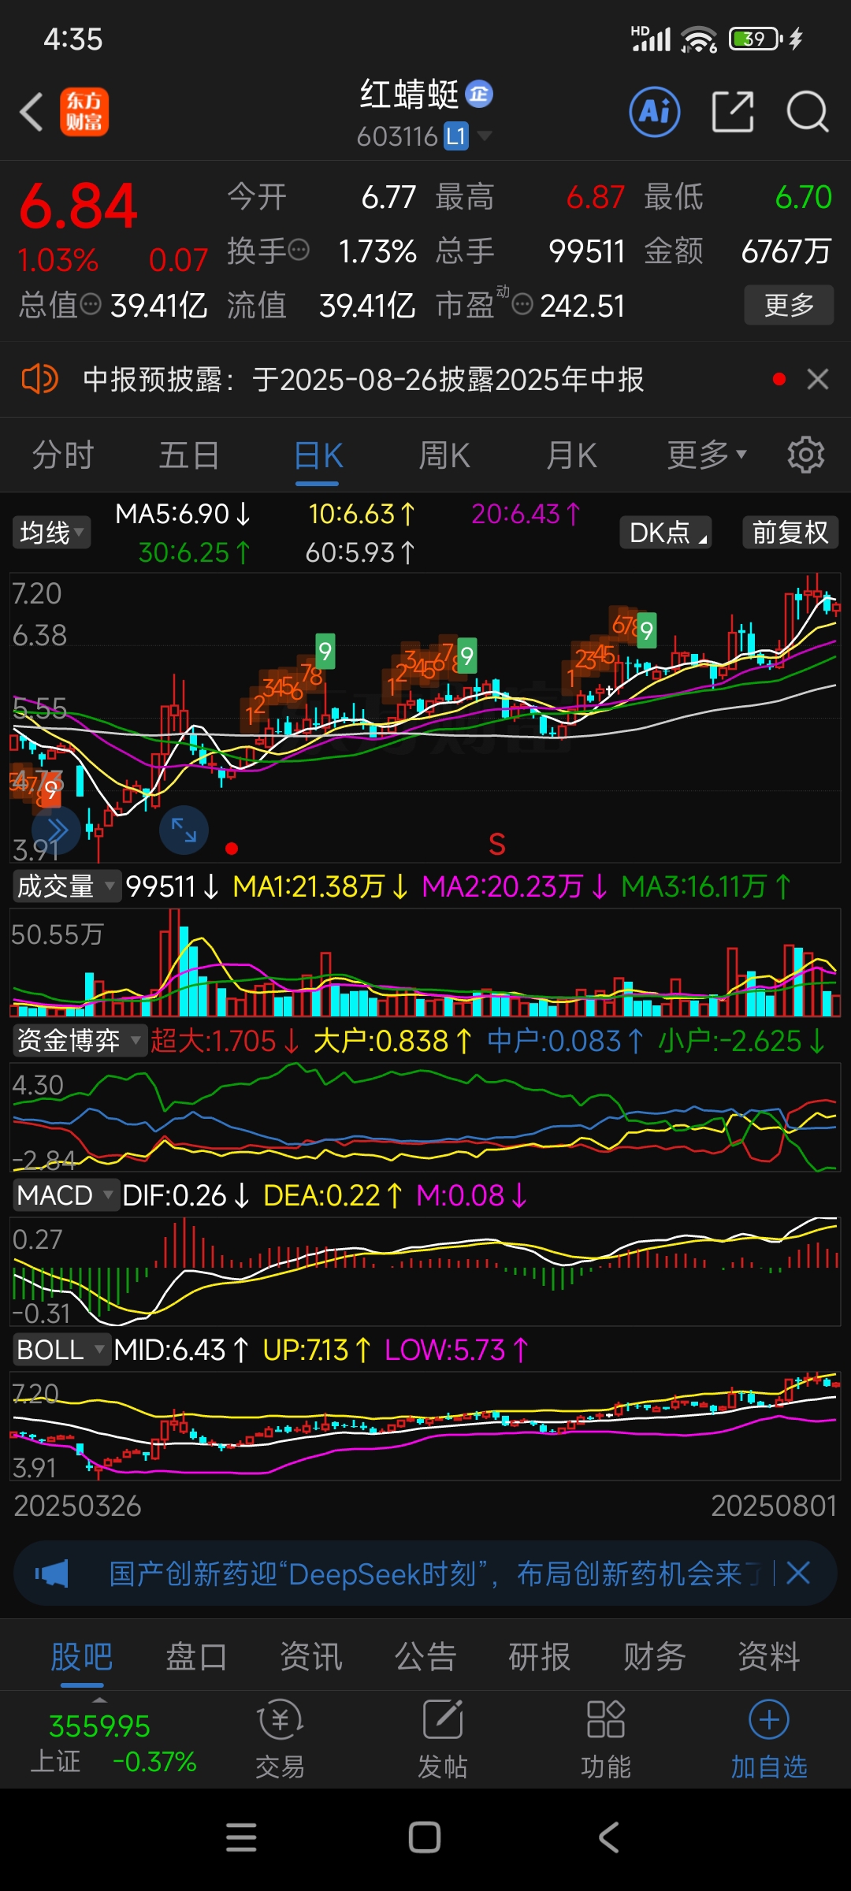Screen dimensions: 851x1891
Task: Tap the DIF:0.26 MACD value
Action: click(x=186, y=1195)
